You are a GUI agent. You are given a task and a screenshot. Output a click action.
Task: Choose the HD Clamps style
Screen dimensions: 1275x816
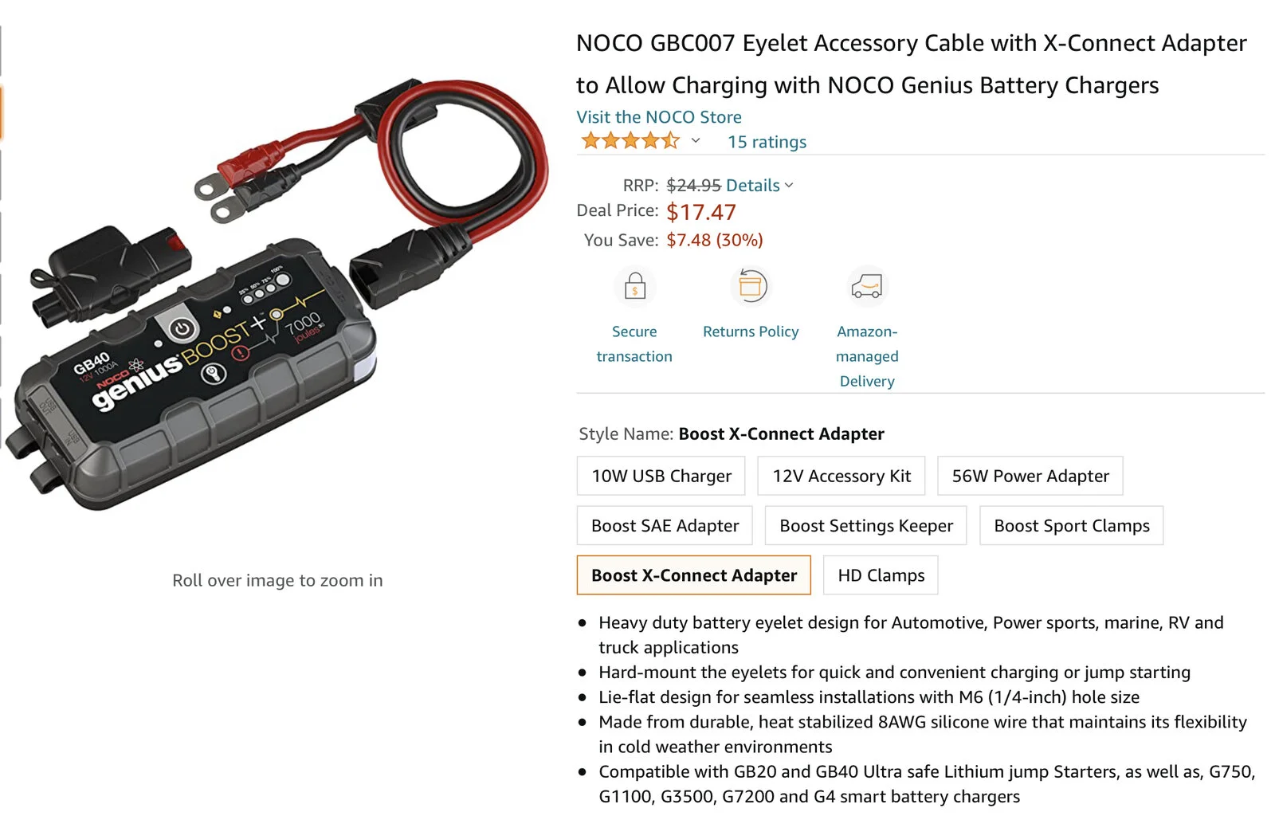click(x=881, y=575)
